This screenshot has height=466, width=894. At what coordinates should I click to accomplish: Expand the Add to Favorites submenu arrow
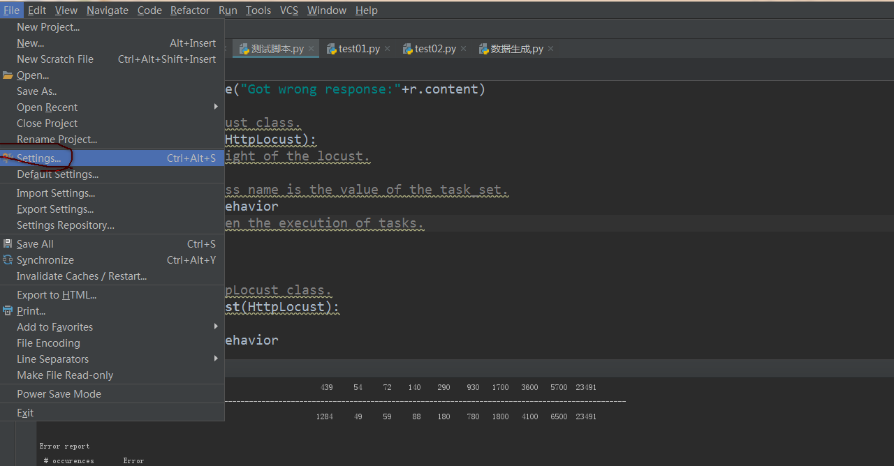(x=216, y=326)
